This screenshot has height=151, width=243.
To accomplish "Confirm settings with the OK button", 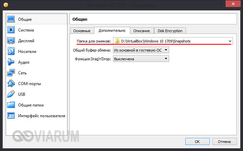I will [x=197, y=141].
